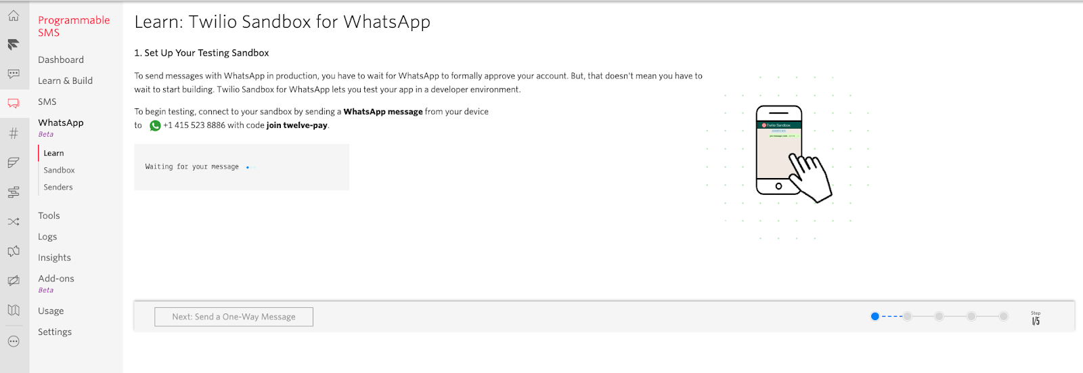Click the stacked cards icon below the hash
Image resolution: width=1083 pixels, height=373 pixels.
click(14, 162)
